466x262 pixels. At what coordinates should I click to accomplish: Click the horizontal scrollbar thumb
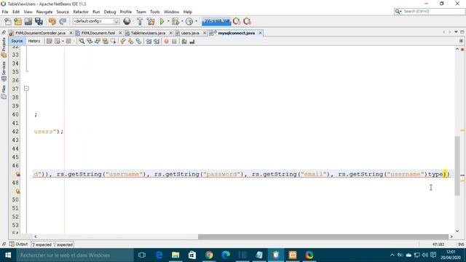323,237
